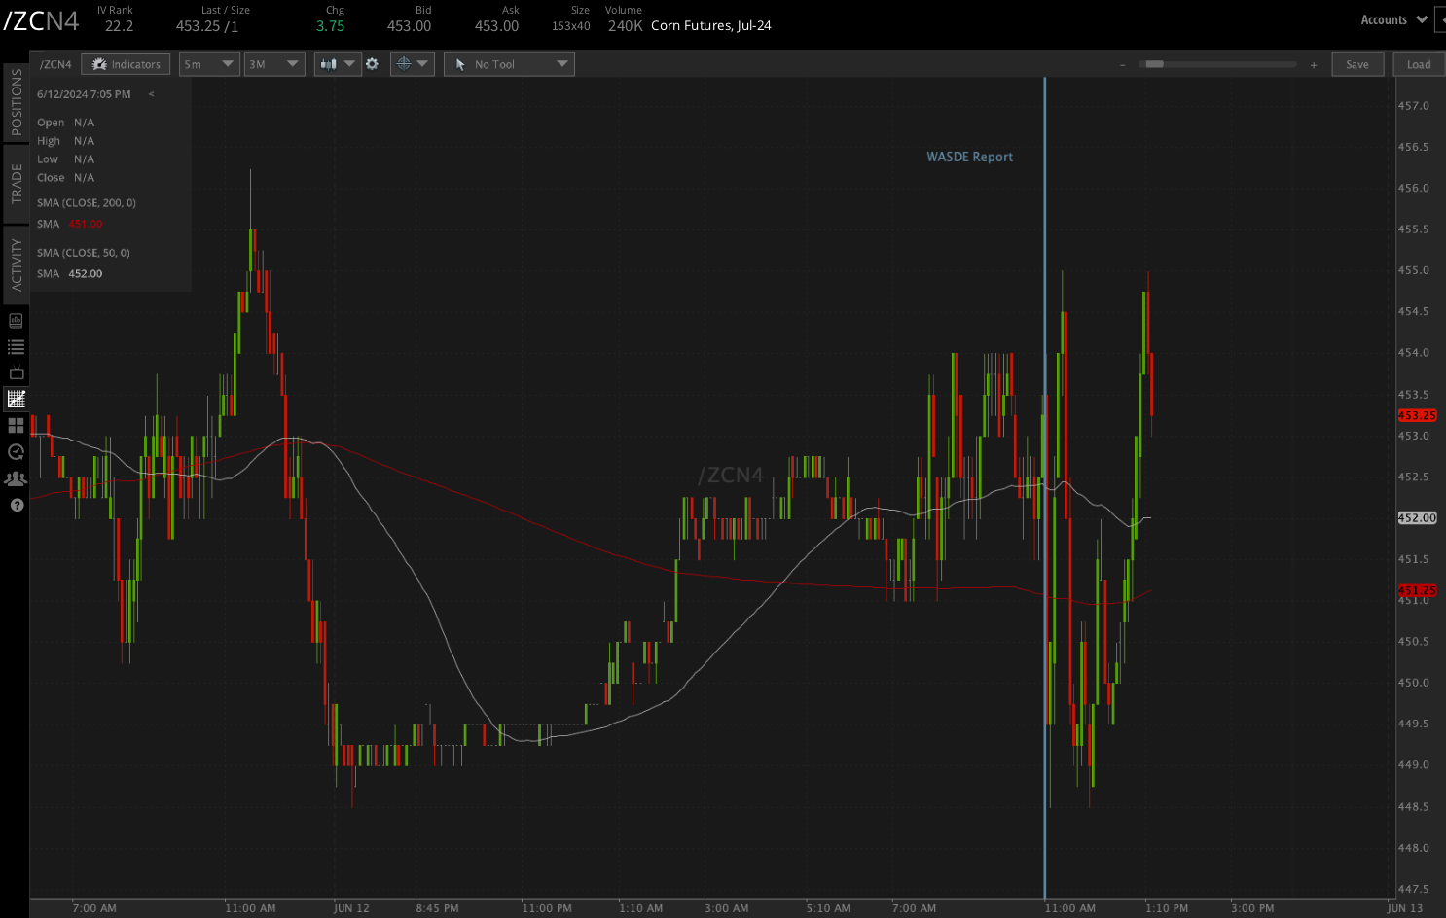Click the Bid 453.00 value
The height and width of the screenshot is (918, 1446).
point(409,26)
